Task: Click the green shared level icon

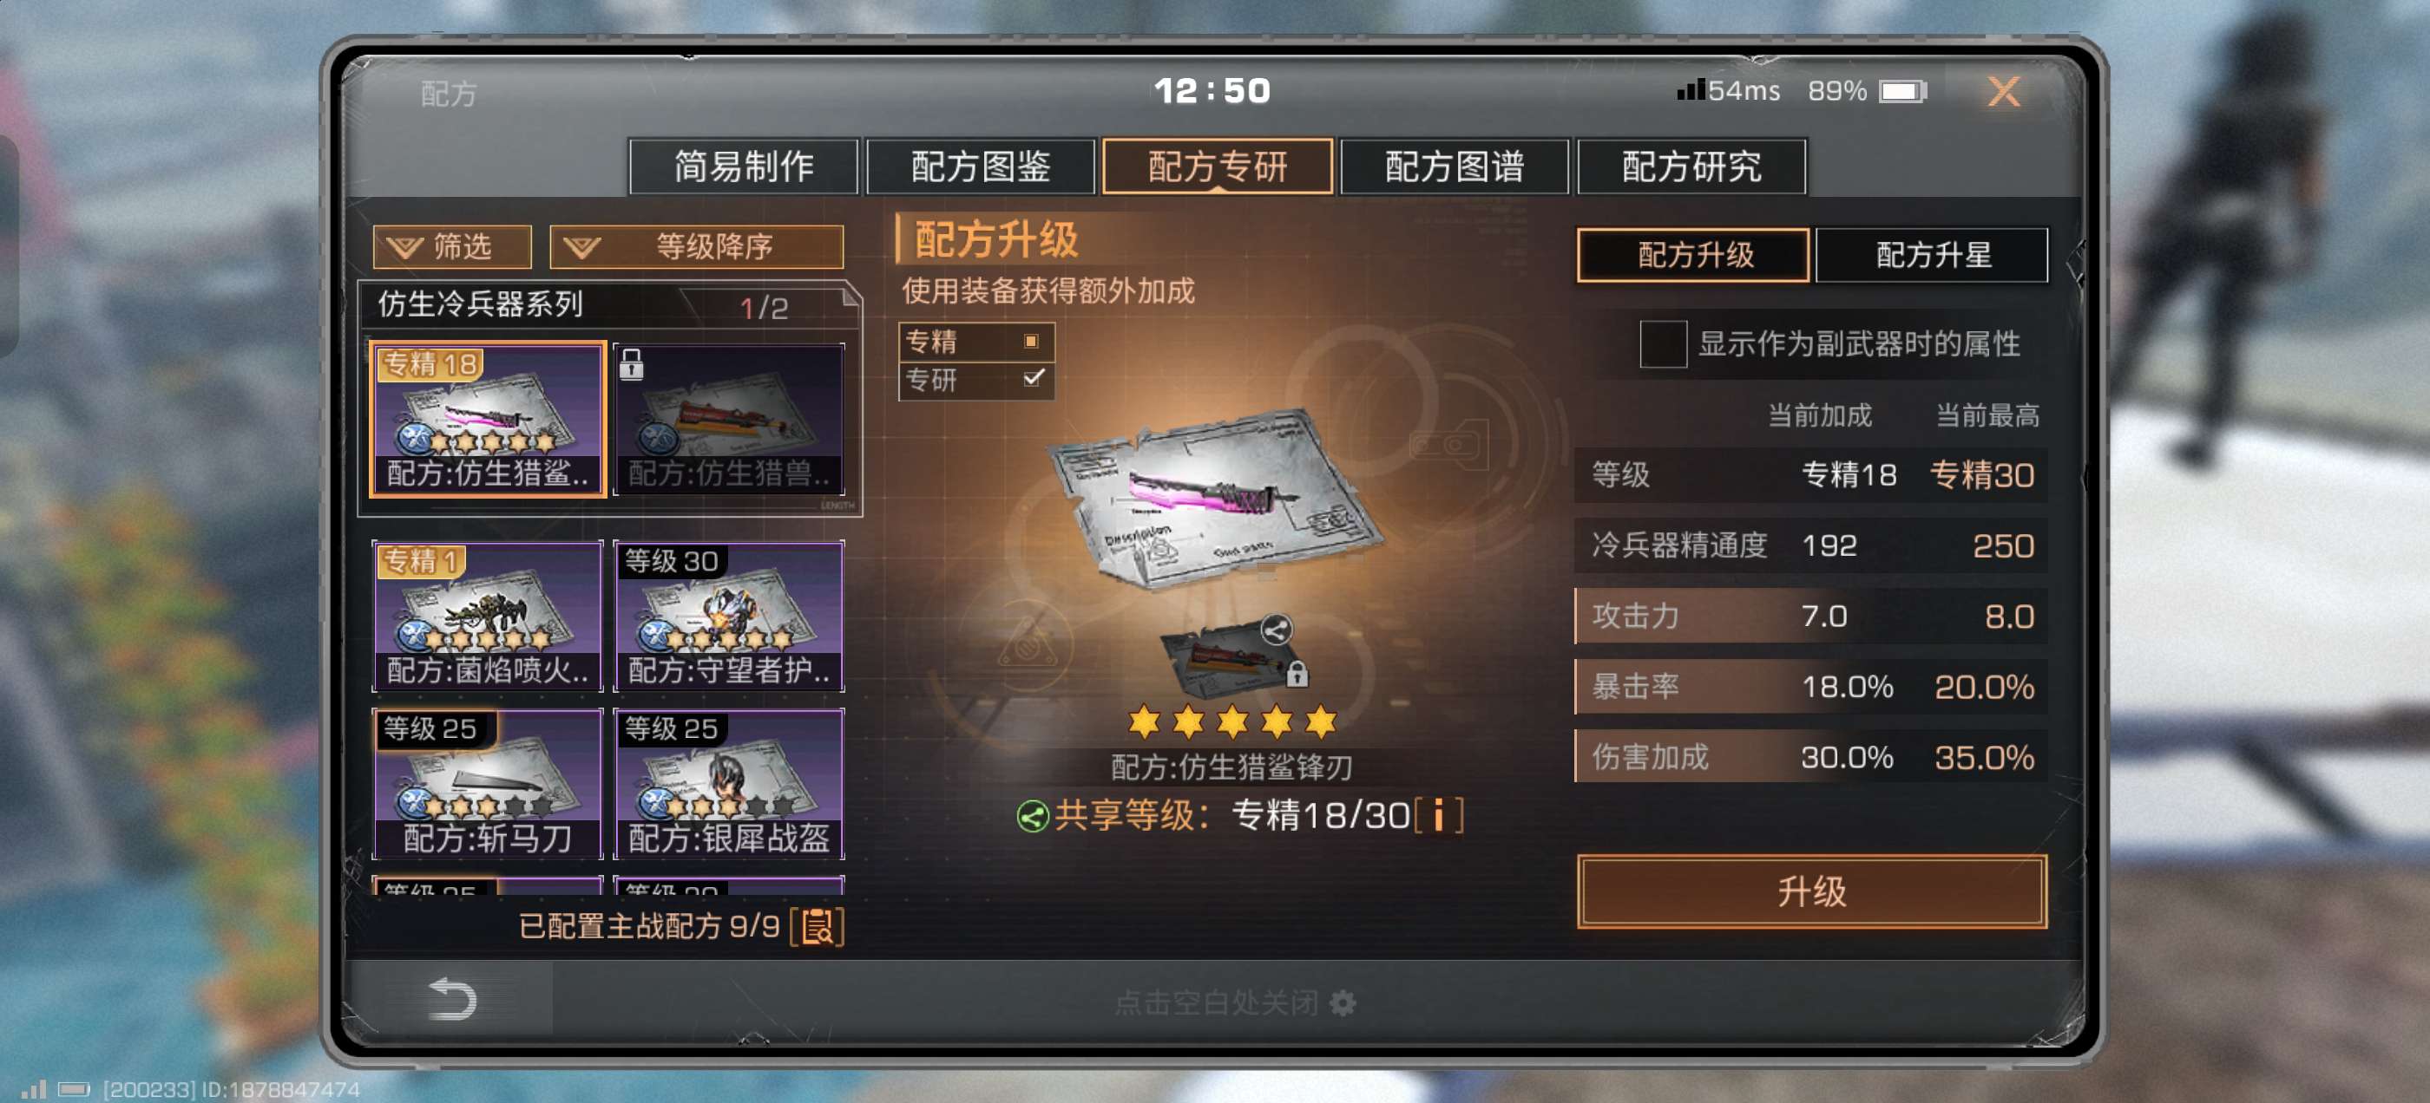Action: [x=1032, y=816]
